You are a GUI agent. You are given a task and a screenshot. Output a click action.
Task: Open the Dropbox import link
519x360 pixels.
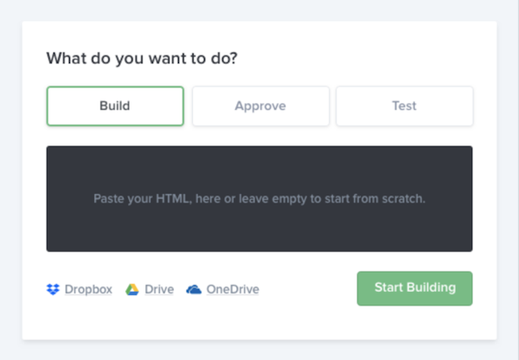[x=88, y=289]
